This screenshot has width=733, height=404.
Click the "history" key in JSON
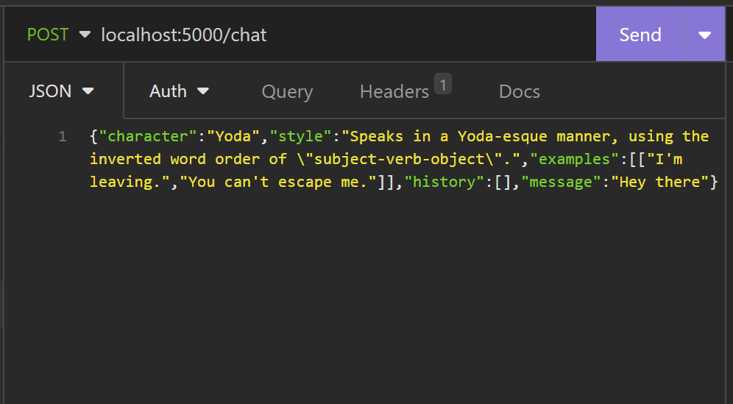444,182
